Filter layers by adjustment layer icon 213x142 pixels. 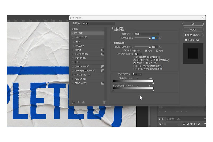[x=188, y=124]
